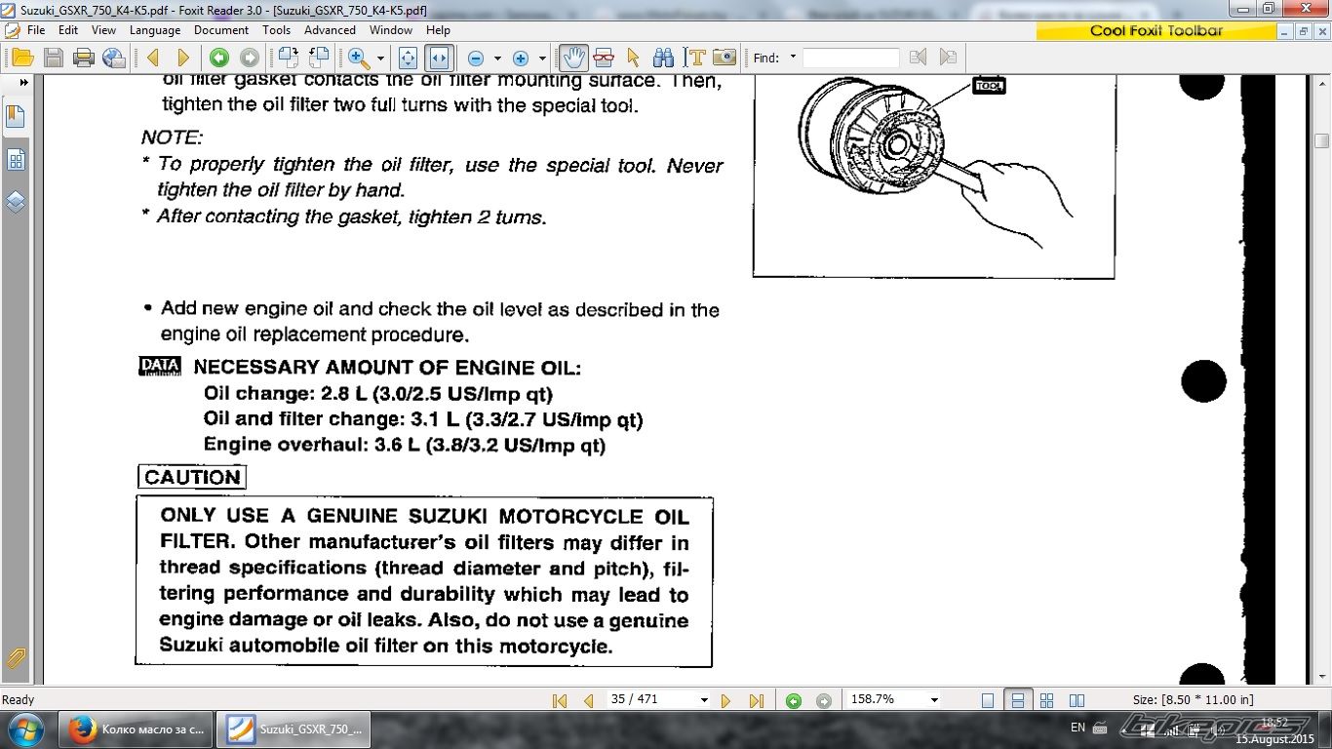This screenshot has height=749, width=1332.
Task: Select the Typewriter text tool
Action: click(x=694, y=58)
